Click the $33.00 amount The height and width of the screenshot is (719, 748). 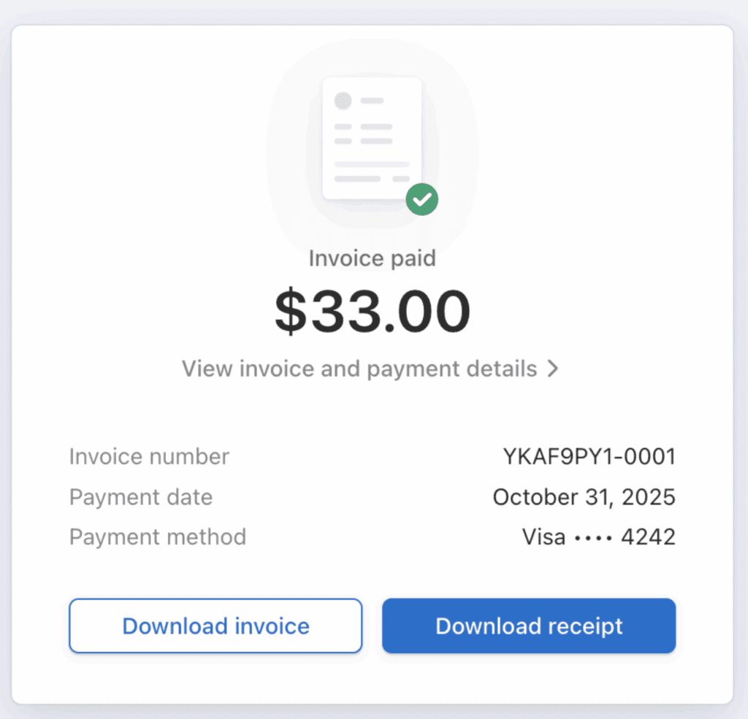pos(372,312)
